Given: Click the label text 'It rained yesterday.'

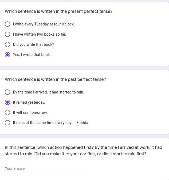Looking at the screenshot, I should pos(29,102).
